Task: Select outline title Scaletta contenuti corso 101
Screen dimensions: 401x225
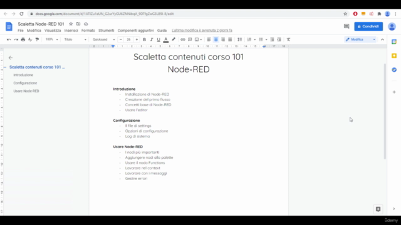Action: coord(37,67)
